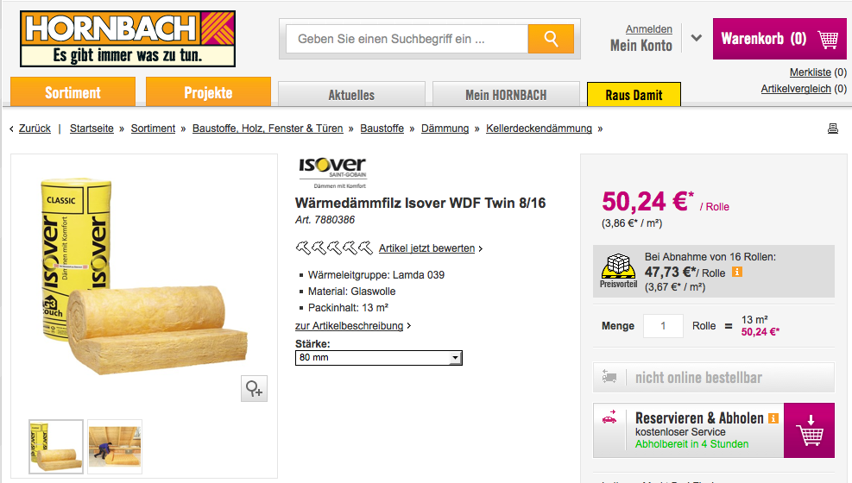Click the shopping cart download button

tap(809, 430)
